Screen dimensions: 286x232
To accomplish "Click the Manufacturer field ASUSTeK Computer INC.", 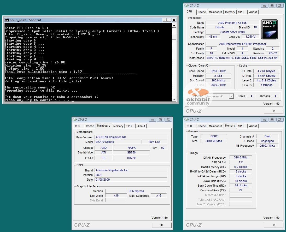I will pyautogui.click(x=131, y=137).
